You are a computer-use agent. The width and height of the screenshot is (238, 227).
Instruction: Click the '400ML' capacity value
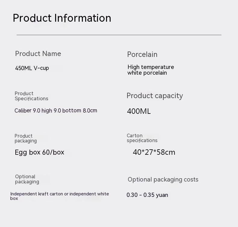tap(139, 111)
